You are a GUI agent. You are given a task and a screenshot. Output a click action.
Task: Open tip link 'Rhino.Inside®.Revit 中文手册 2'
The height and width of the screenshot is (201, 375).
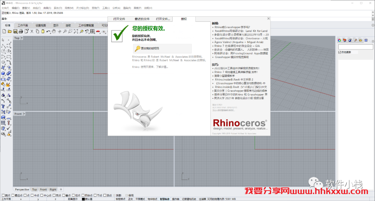click(x=234, y=79)
